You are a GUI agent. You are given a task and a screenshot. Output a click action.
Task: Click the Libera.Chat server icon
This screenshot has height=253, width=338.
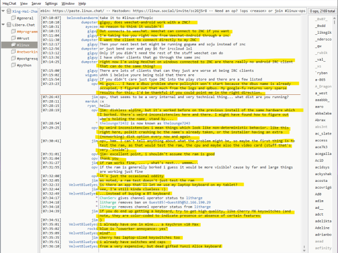tap(9, 25)
